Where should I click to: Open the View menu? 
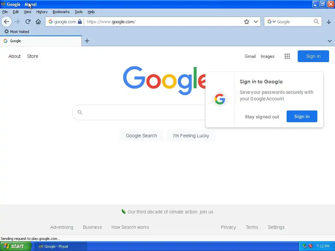click(x=27, y=12)
